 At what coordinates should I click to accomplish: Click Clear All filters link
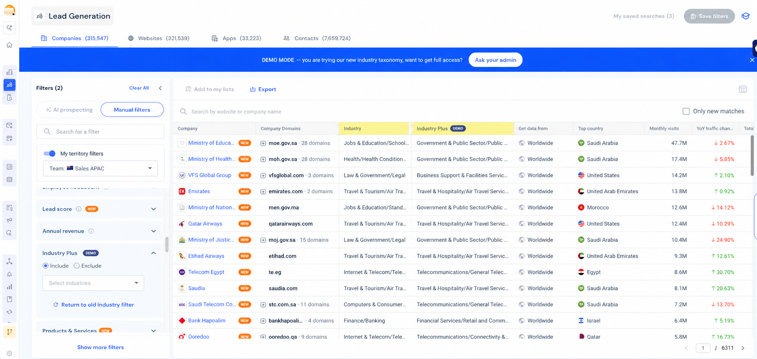click(139, 88)
